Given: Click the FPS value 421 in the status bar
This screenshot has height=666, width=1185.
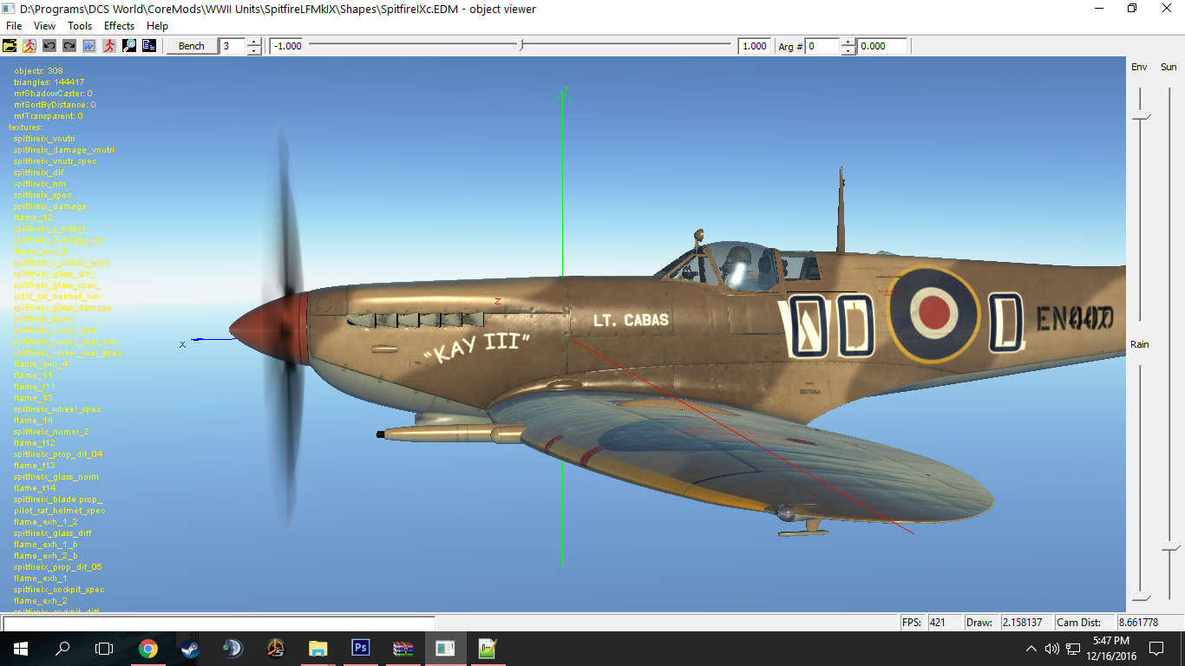Looking at the screenshot, I should point(945,623).
